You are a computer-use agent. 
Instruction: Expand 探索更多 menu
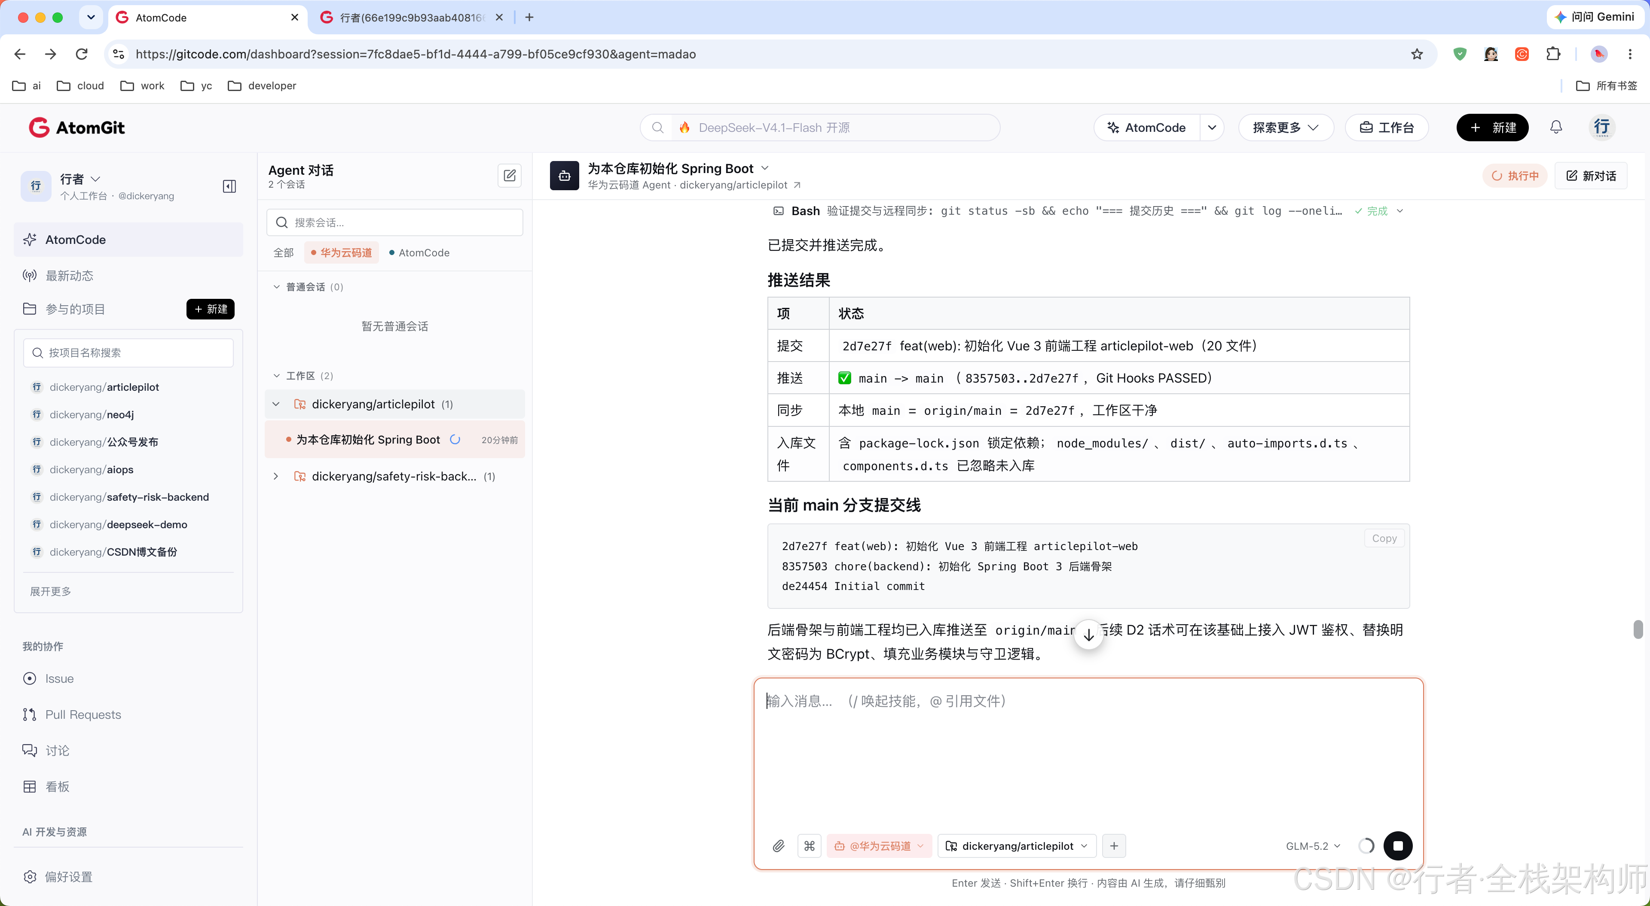coord(1286,128)
